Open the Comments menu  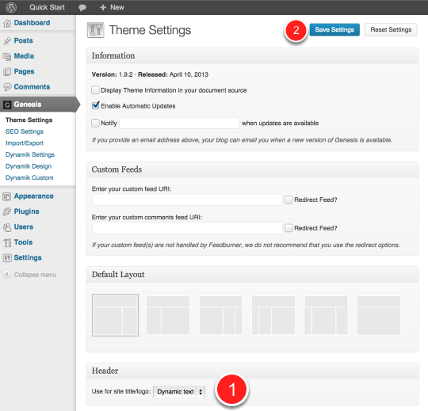pyautogui.click(x=32, y=87)
